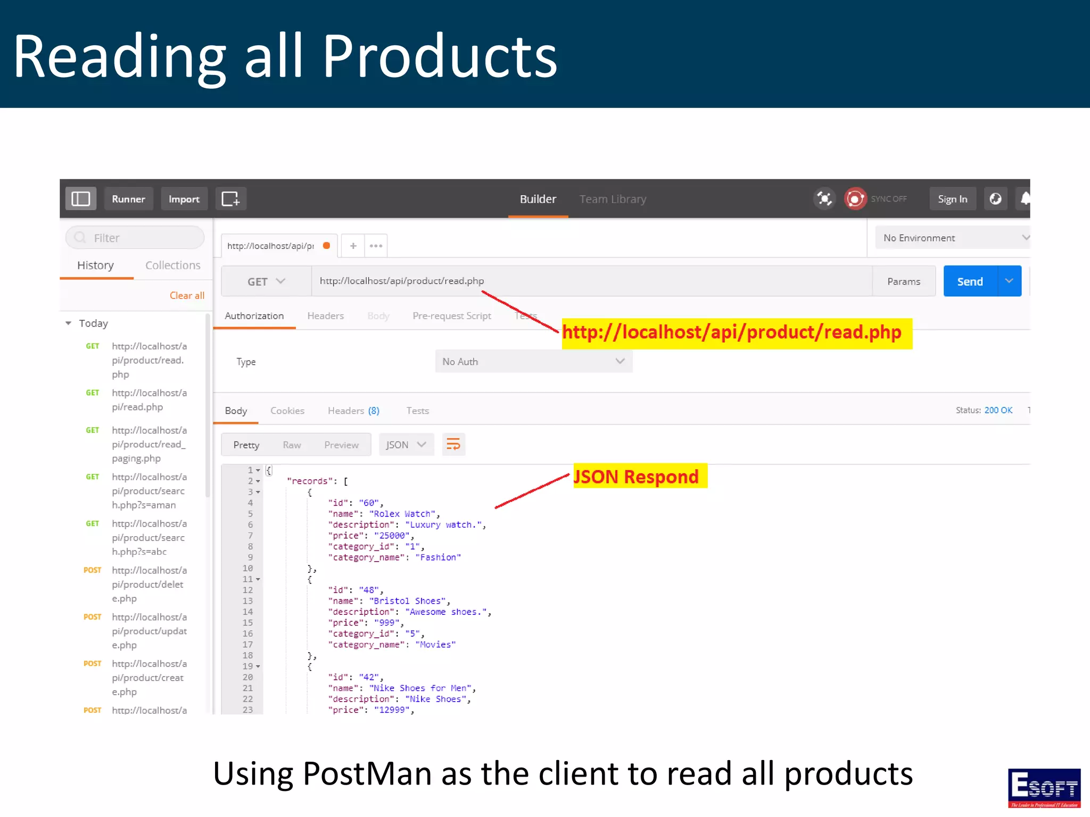Select the History sidebar tab
The height and width of the screenshot is (817, 1090).
tap(95, 265)
